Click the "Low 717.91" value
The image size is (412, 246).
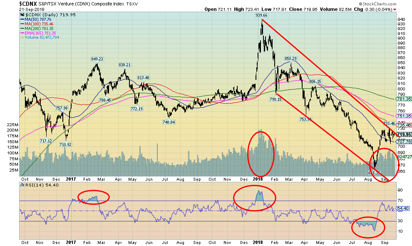coord(274,9)
